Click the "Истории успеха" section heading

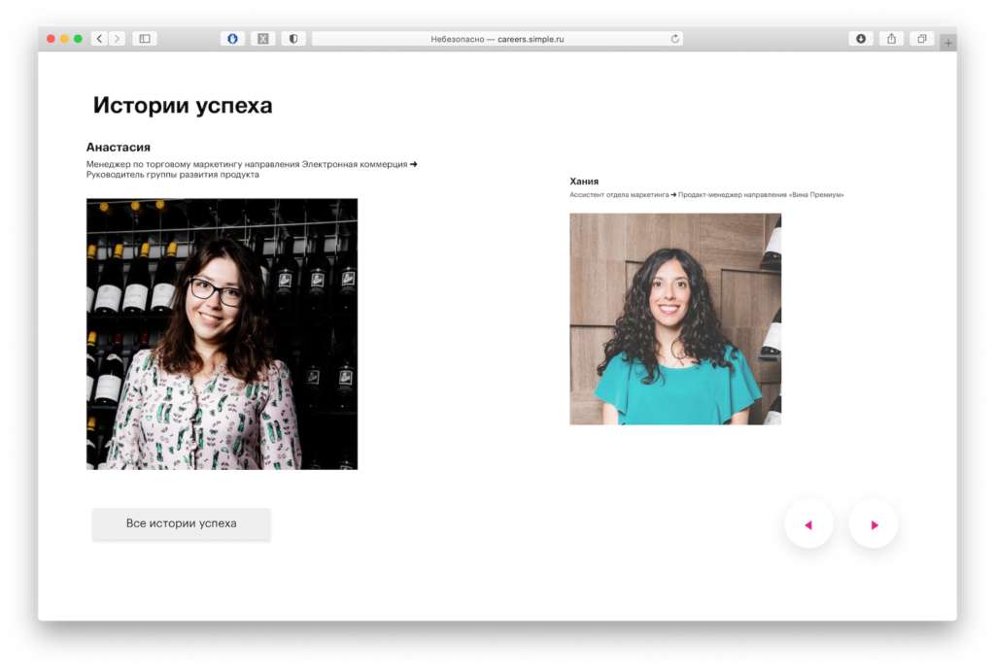183,106
